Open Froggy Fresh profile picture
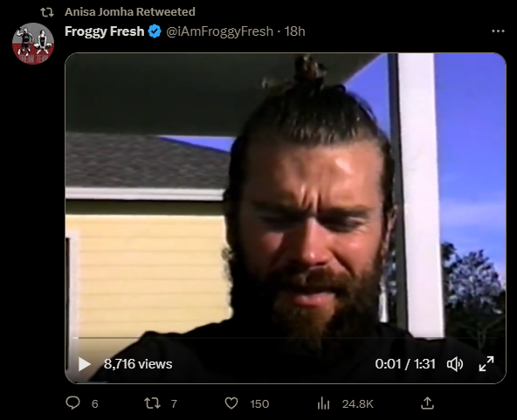Viewport: 517px width, 420px height. 33,44
